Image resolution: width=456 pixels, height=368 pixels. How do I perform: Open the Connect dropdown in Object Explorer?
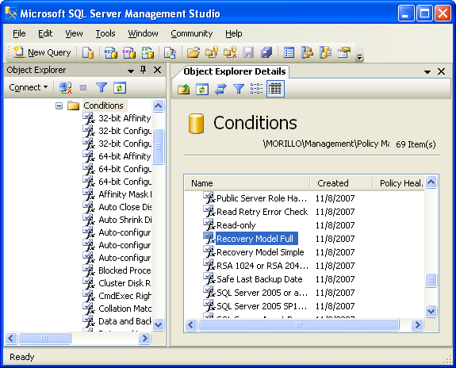tap(29, 87)
